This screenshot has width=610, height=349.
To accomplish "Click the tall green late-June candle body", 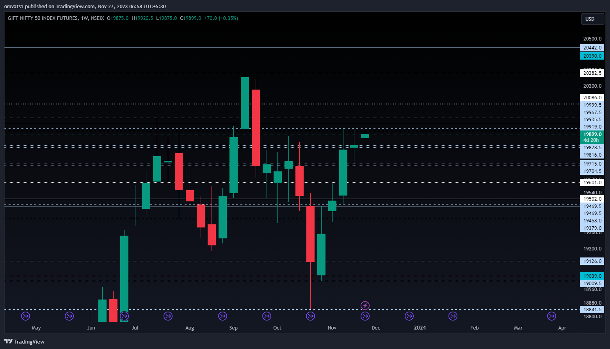I will pyautogui.click(x=124, y=278).
